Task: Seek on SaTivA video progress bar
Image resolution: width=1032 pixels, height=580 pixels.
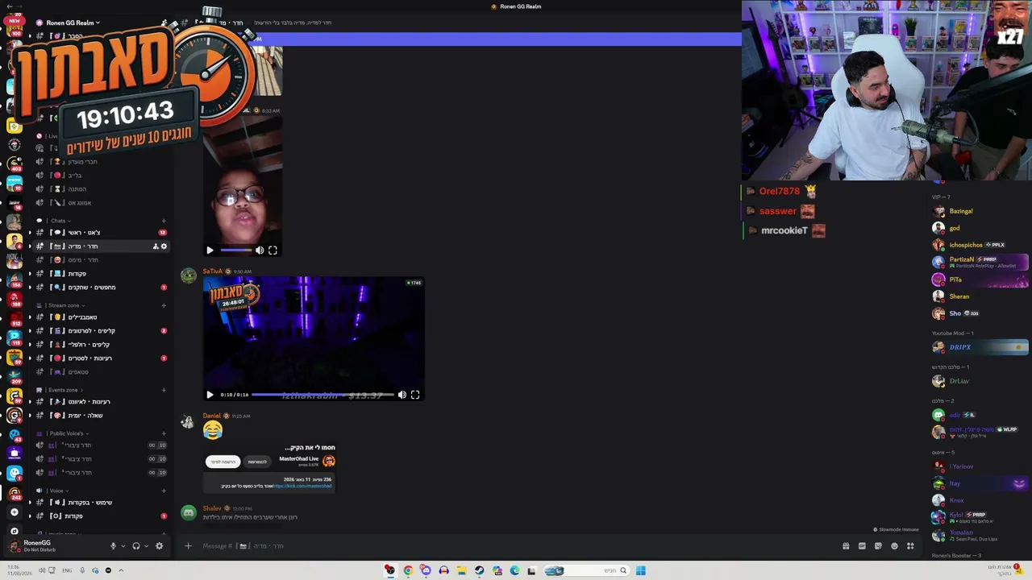Action: pyautogui.click(x=322, y=395)
